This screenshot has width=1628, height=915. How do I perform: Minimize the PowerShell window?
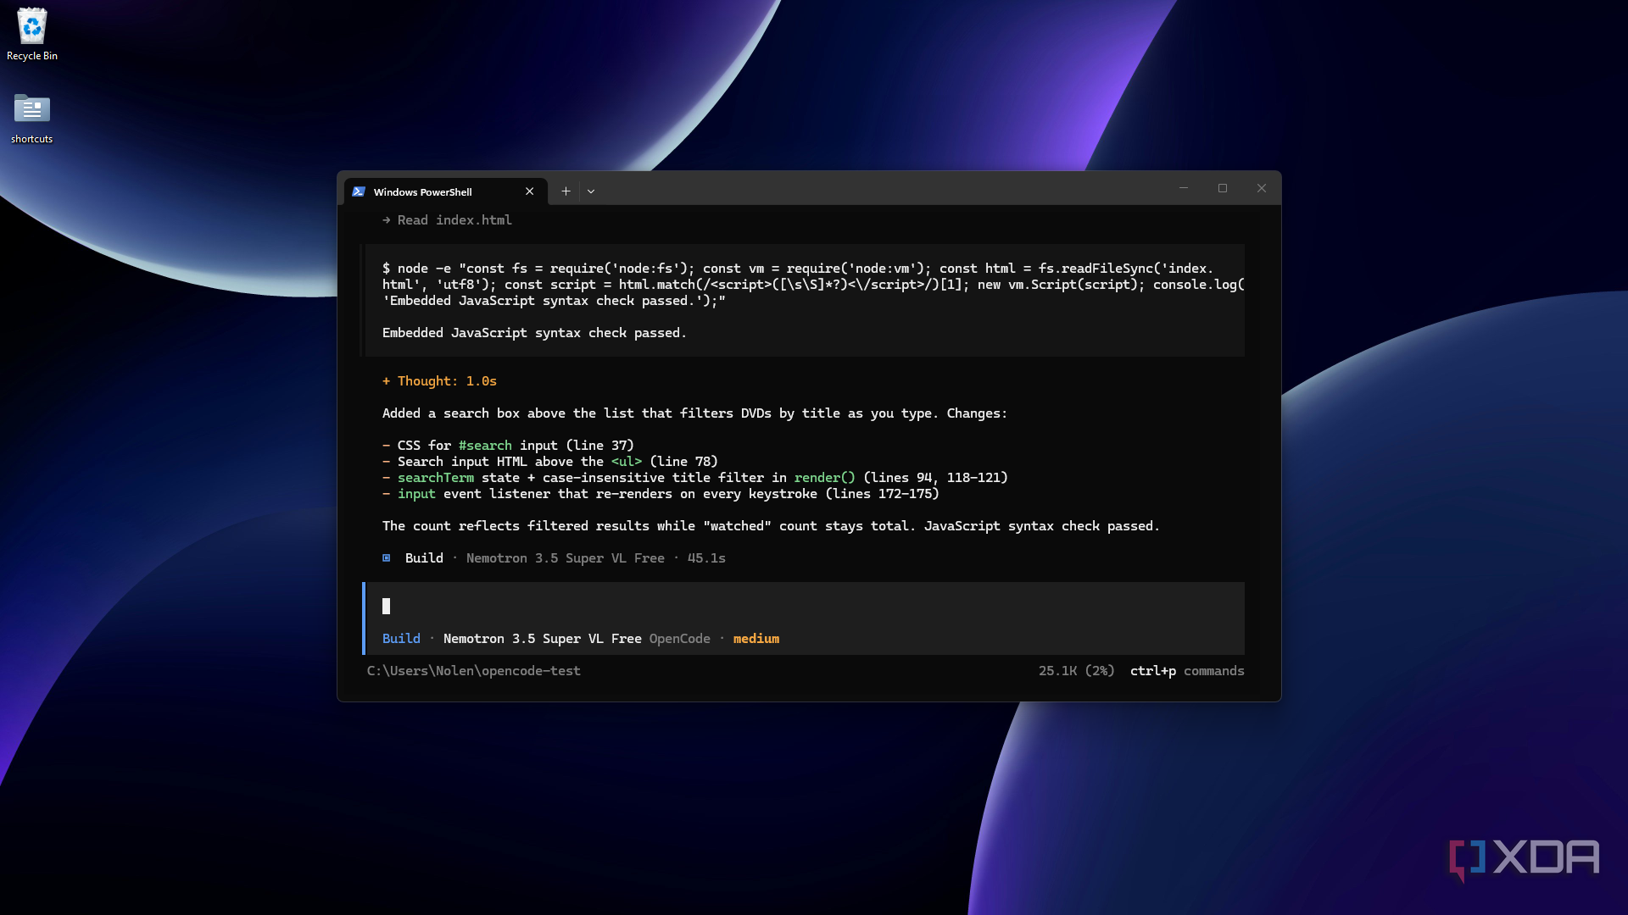(1184, 188)
